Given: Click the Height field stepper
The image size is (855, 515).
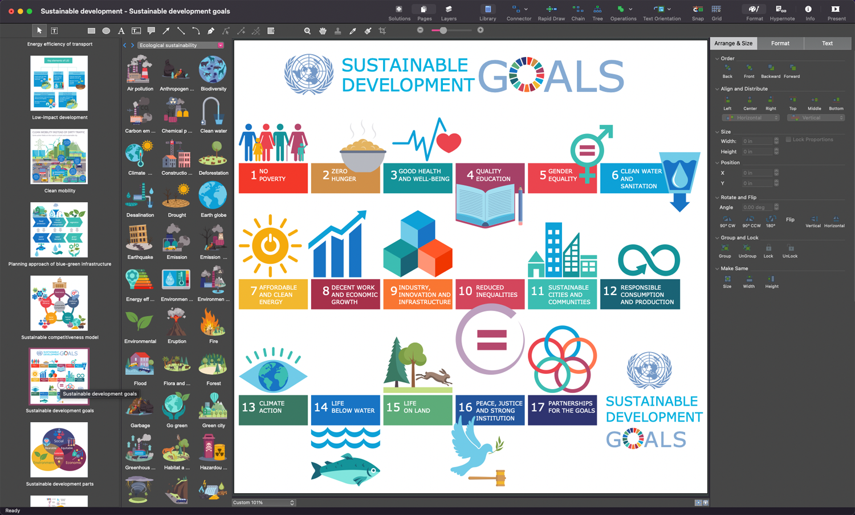Looking at the screenshot, I should tap(776, 152).
